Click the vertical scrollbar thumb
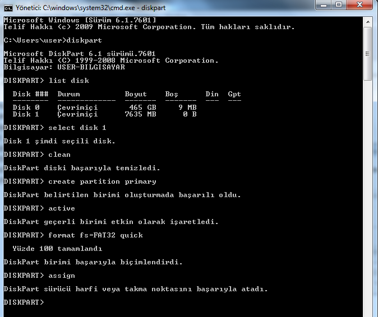Image resolution: width=378 pixels, height=317 pixels. [x=368, y=54]
